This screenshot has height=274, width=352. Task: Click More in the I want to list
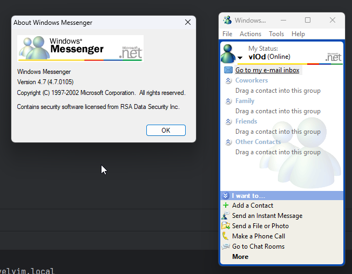tap(240, 257)
